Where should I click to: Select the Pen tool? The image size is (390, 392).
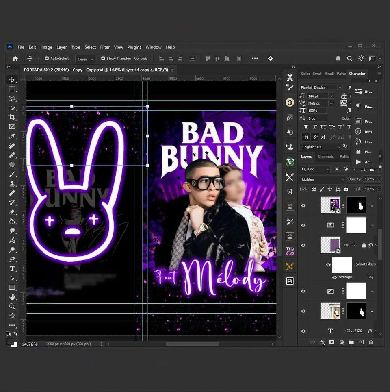click(12, 259)
